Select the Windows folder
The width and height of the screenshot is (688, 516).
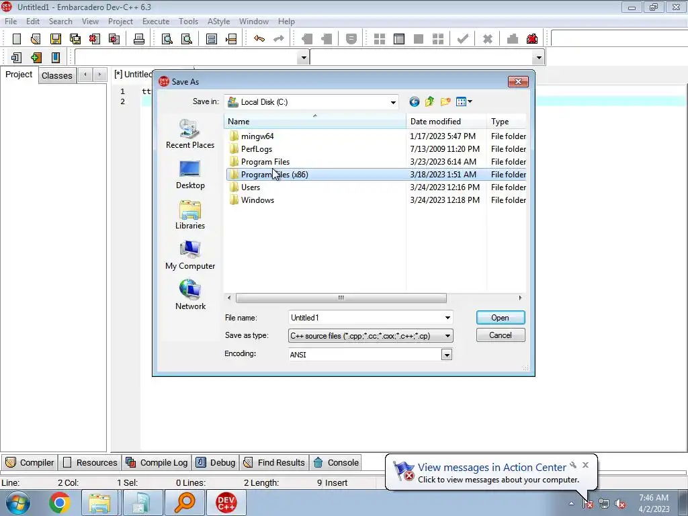click(x=257, y=200)
